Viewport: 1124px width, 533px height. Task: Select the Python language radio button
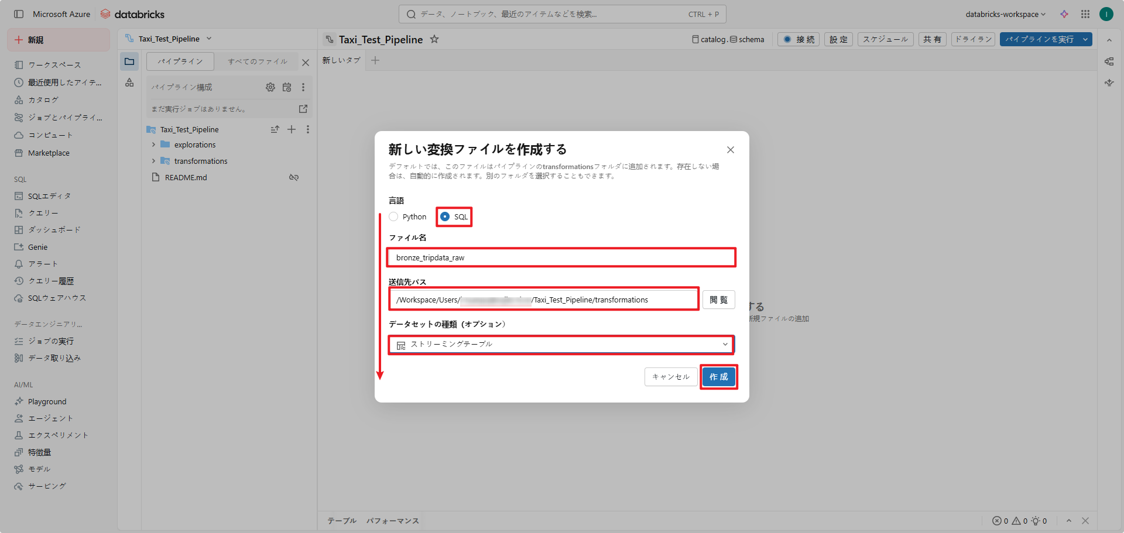coord(393,216)
